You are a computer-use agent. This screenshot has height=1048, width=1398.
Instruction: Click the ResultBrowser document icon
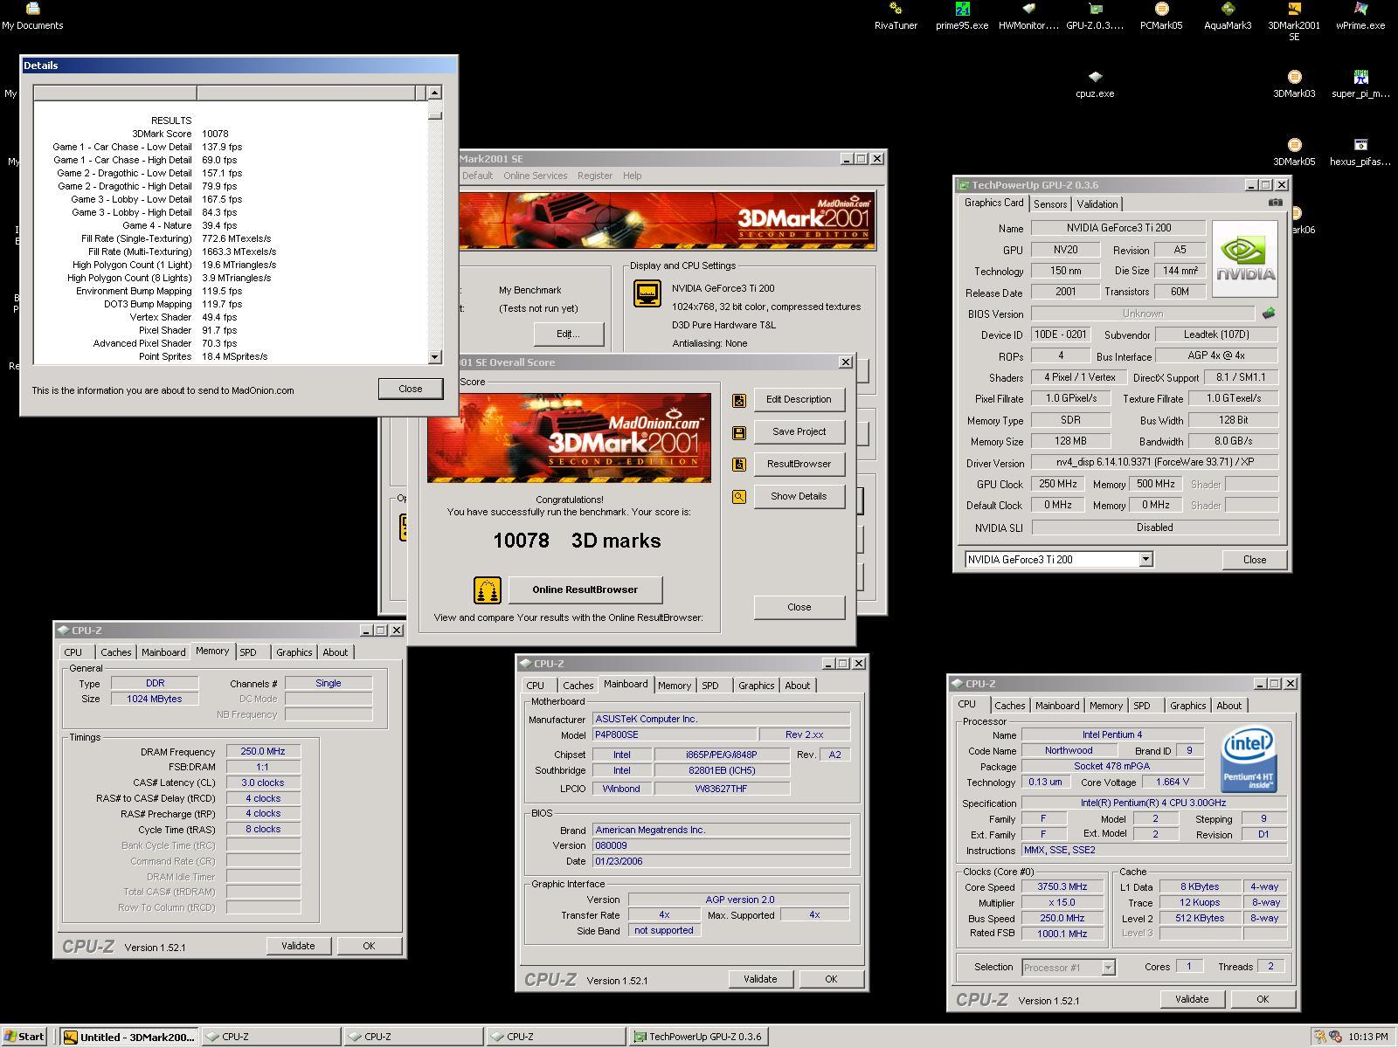pos(739,465)
